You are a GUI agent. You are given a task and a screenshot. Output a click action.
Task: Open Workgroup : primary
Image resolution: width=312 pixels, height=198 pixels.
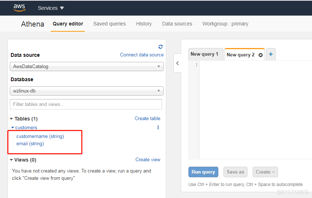(225, 24)
